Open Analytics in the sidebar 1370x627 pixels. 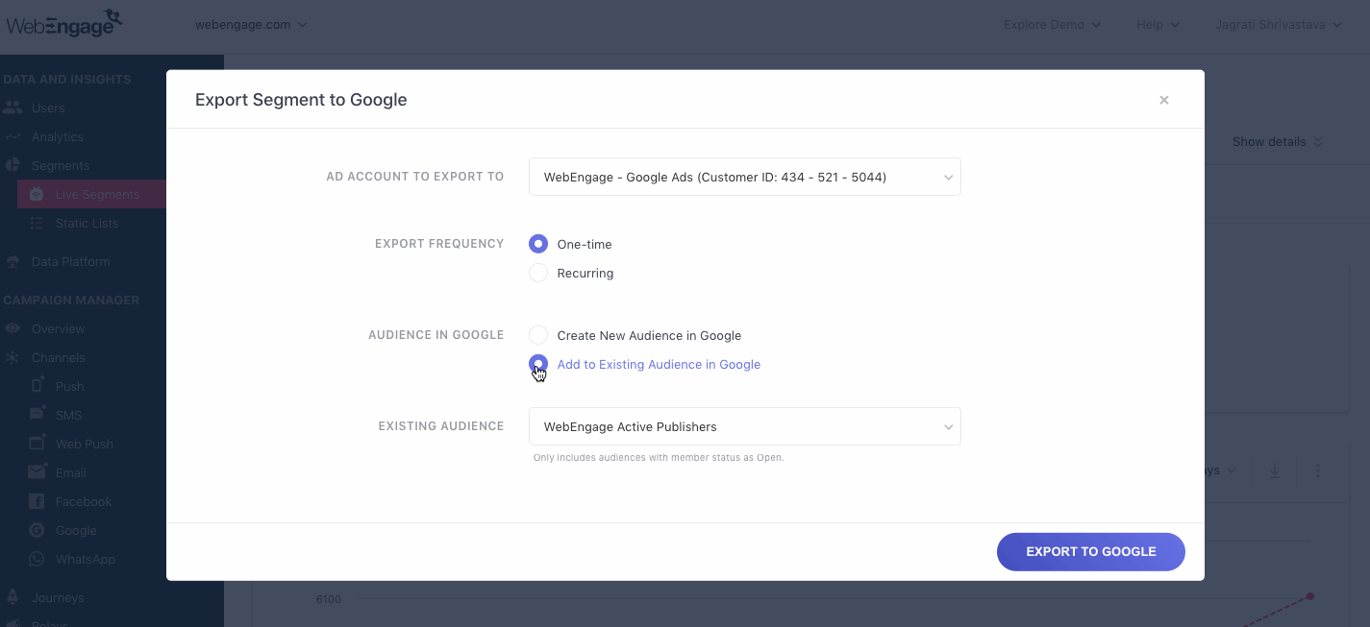pos(58,136)
